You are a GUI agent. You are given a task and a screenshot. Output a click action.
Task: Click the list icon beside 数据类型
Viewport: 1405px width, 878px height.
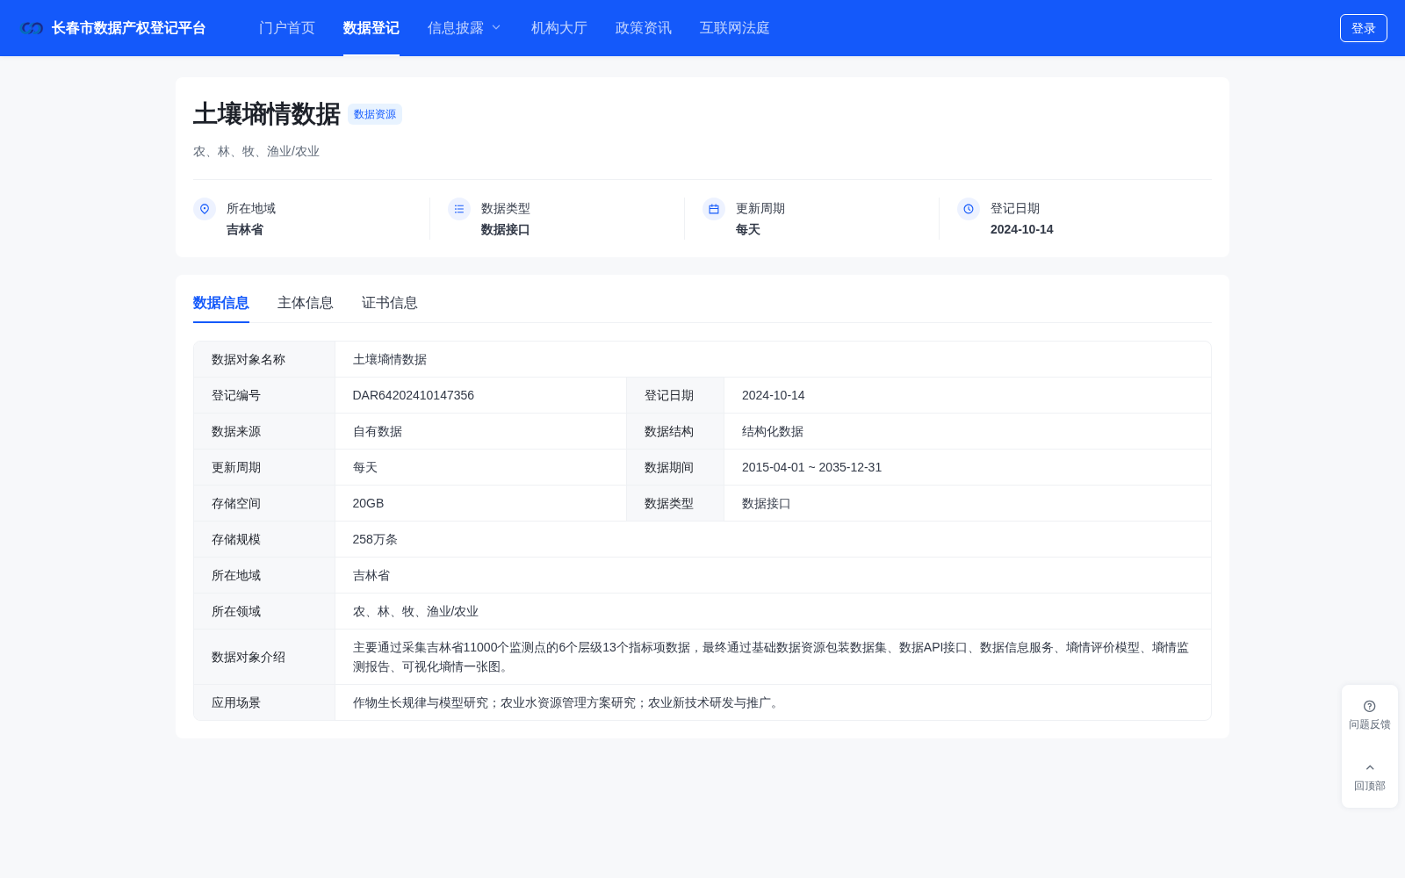point(459,209)
